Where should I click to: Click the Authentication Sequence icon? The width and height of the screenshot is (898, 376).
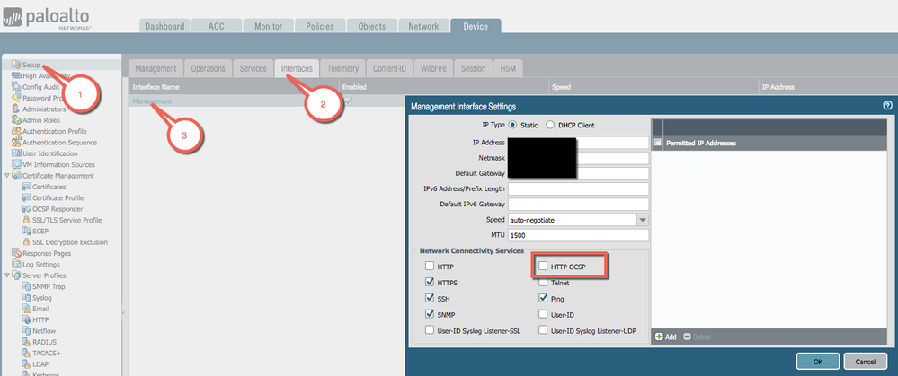[x=16, y=143]
